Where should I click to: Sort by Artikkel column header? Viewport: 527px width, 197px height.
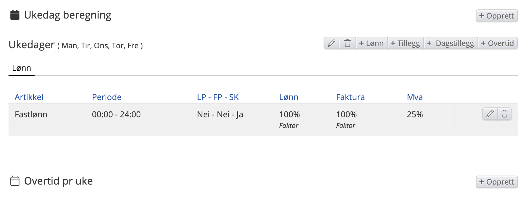(29, 97)
